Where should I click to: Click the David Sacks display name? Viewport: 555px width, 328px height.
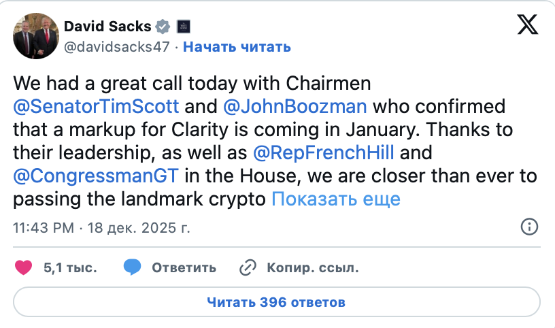[x=107, y=27]
